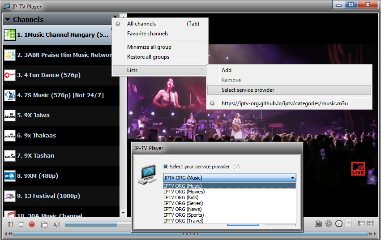Open the service provider combo box arrow

[x=292, y=178]
